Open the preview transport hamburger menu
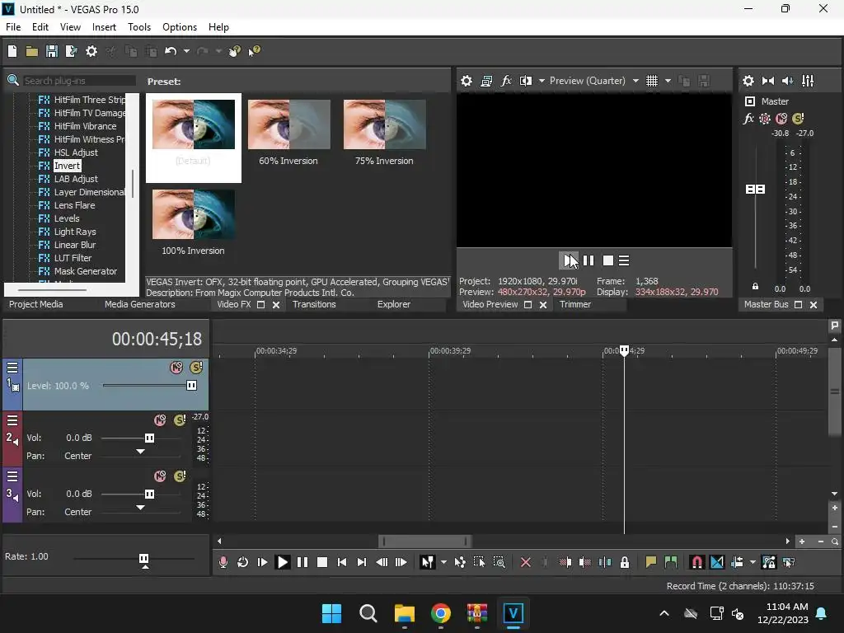Image resolution: width=844 pixels, height=633 pixels. (x=624, y=260)
